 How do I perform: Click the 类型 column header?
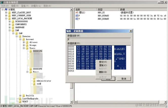tap(108, 10)
